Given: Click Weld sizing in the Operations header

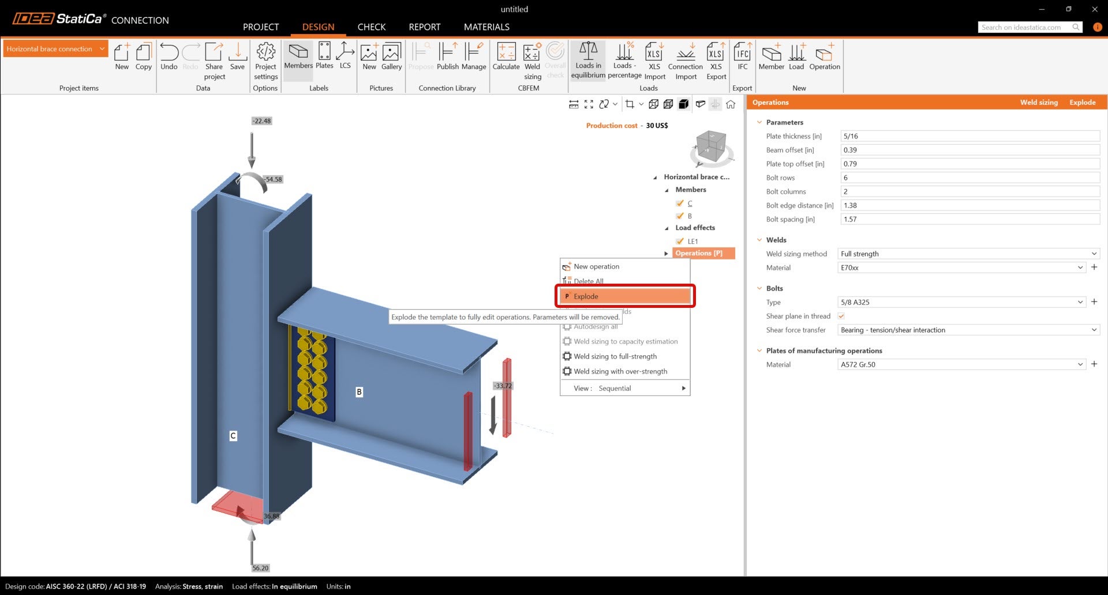Looking at the screenshot, I should click(1039, 103).
